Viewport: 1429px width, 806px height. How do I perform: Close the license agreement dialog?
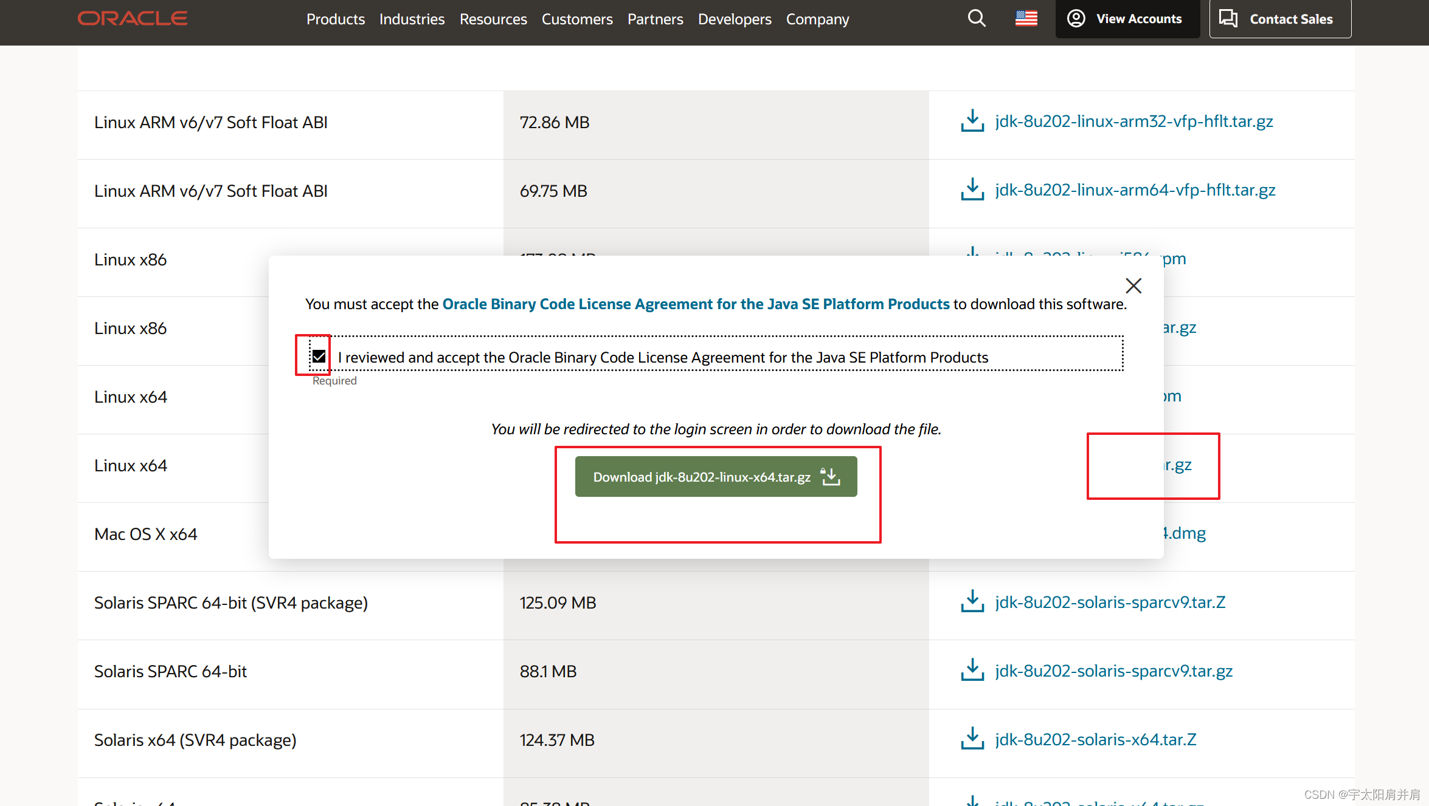1133,285
